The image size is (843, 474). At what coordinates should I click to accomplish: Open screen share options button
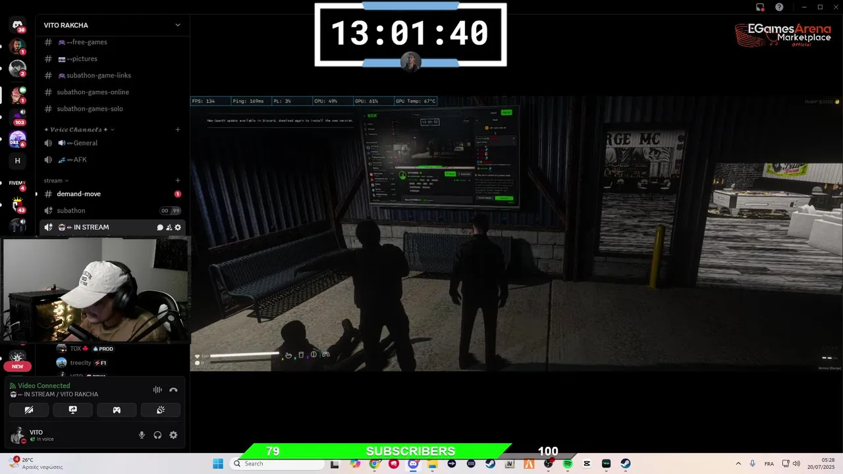point(73,409)
